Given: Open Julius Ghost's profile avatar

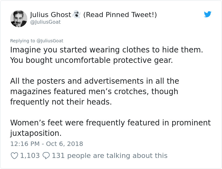Looking at the screenshot, I should point(18,18).
